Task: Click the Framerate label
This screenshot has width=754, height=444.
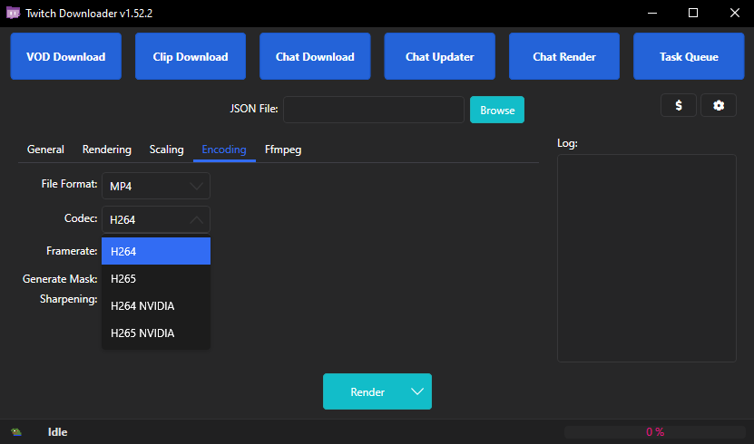Action: click(x=72, y=251)
